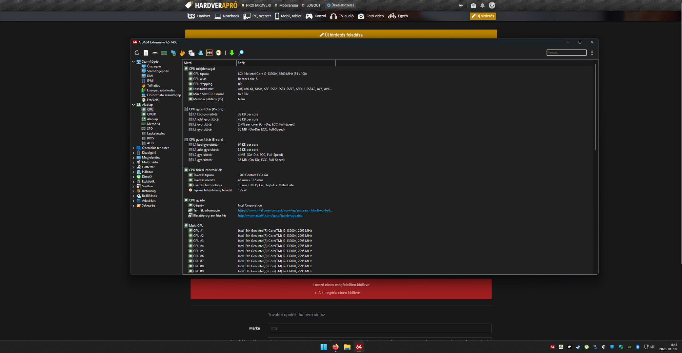682x353 pixels.
Task: Open the Mobilarena link
Action: pos(286,5)
